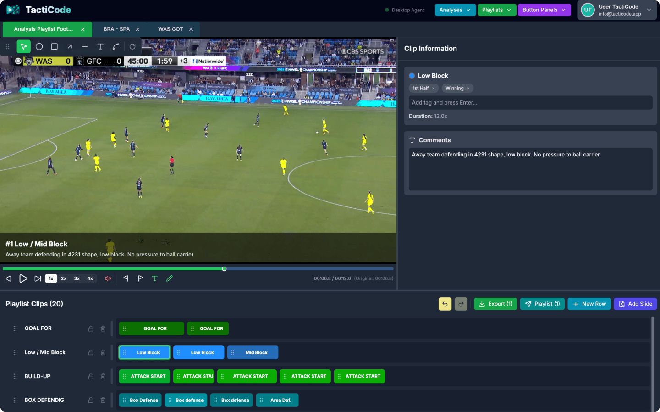Open the green pencil clip editor
This screenshot has width=660, height=412.
click(x=169, y=278)
